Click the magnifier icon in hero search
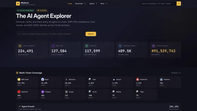 19,34
